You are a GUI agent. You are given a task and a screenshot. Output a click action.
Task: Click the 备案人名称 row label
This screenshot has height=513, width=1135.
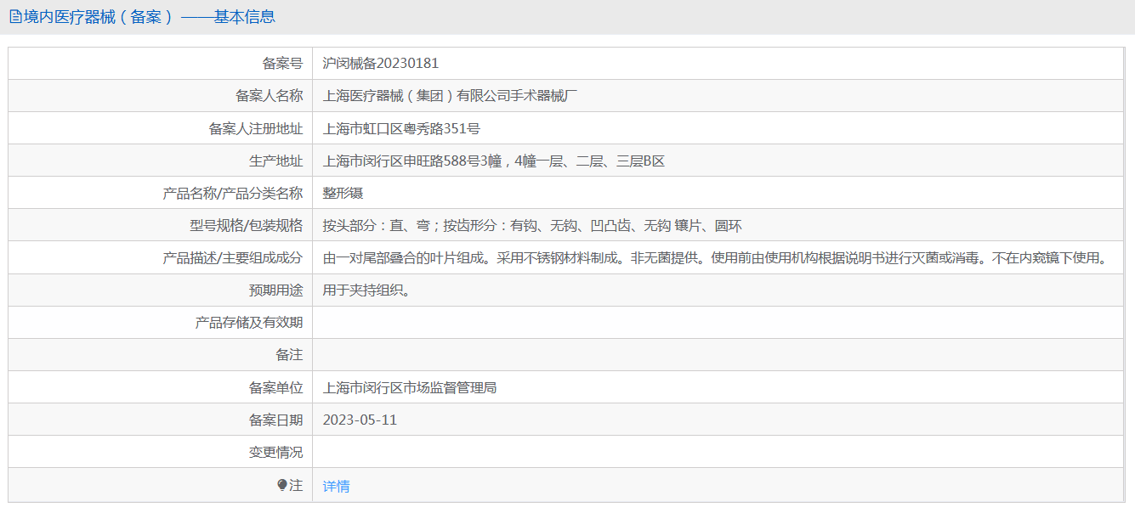coord(269,95)
